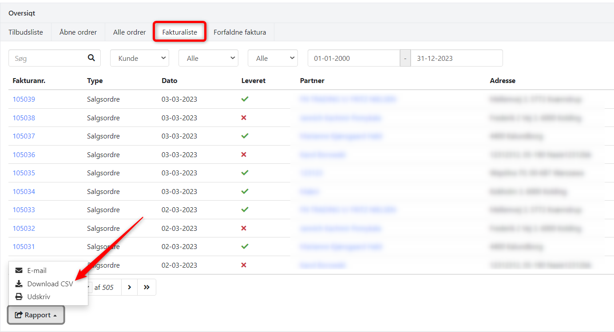Go to next page arrow

pos(129,287)
